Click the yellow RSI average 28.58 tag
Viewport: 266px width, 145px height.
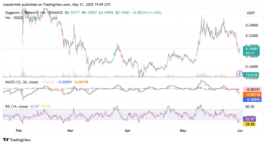(x=250, y=124)
